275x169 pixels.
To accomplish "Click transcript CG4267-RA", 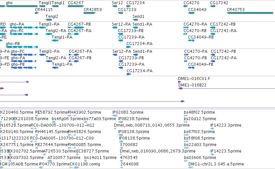I will click(x=79, y=30).
